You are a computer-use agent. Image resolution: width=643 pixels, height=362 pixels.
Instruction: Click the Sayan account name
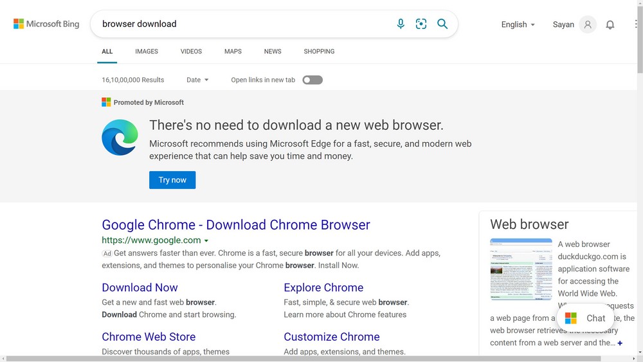point(563,24)
